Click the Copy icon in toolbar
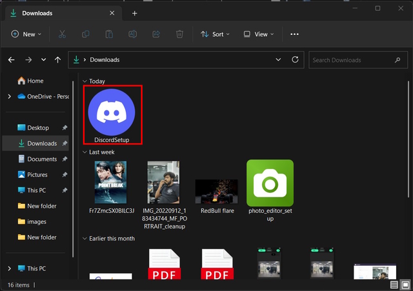 pyautogui.click(x=86, y=34)
